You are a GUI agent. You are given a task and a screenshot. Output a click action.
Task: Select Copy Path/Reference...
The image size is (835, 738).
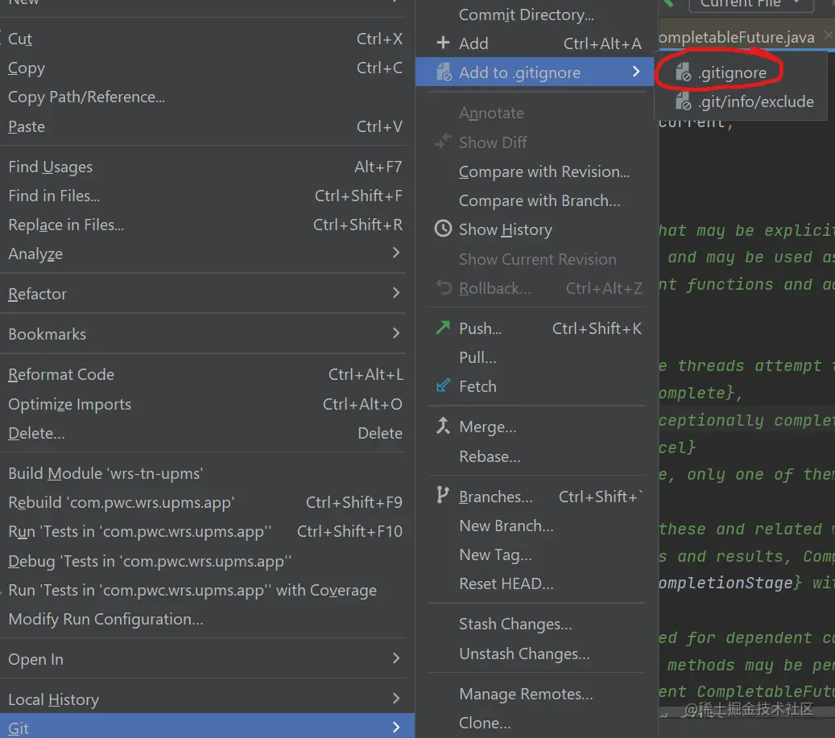(x=208, y=97)
